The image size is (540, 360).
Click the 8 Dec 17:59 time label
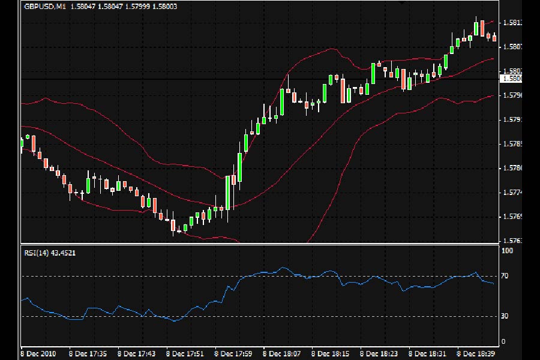(233, 354)
